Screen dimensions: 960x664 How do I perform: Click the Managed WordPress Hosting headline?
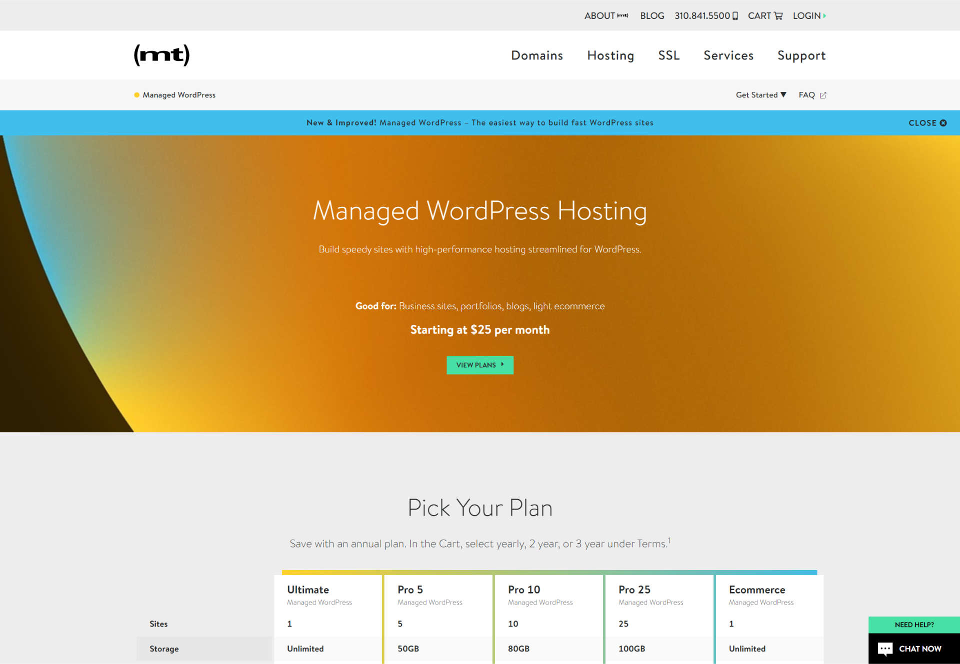pyautogui.click(x=480, y=211)
